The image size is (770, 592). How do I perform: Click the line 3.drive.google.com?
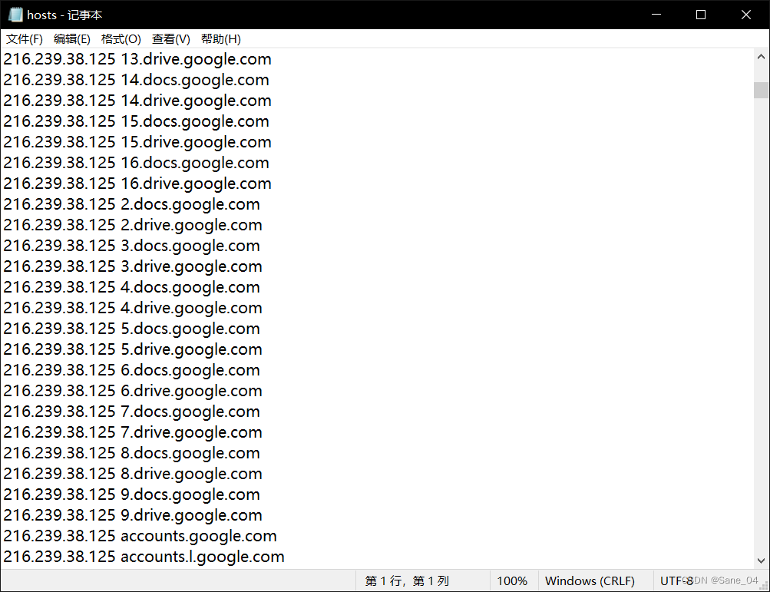133,266
